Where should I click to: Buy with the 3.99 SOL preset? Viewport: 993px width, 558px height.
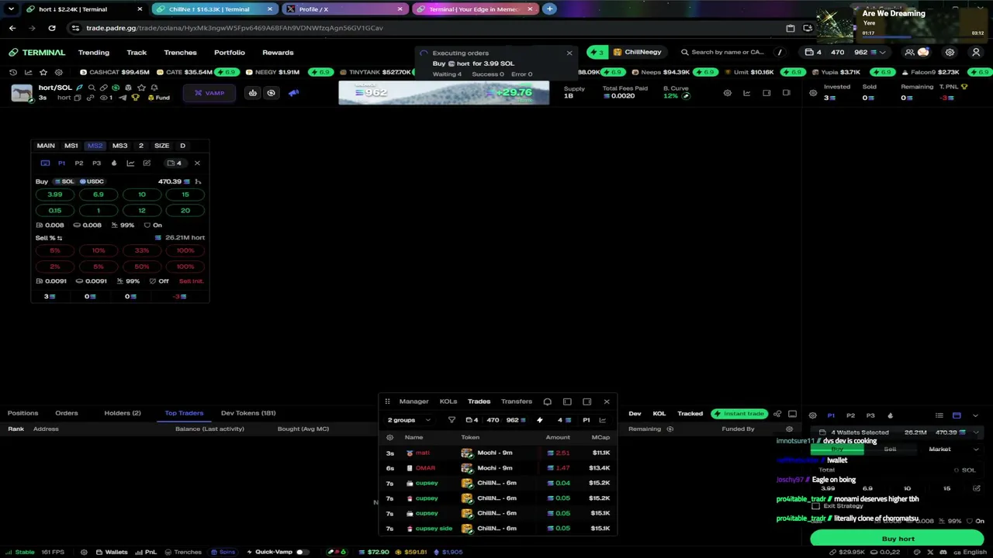click(54, 195)
